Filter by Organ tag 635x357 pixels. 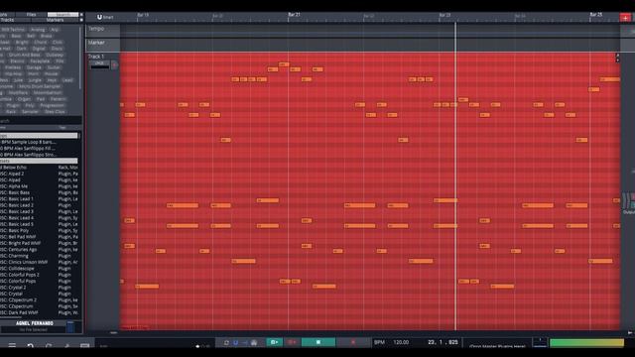coord(24,99)
